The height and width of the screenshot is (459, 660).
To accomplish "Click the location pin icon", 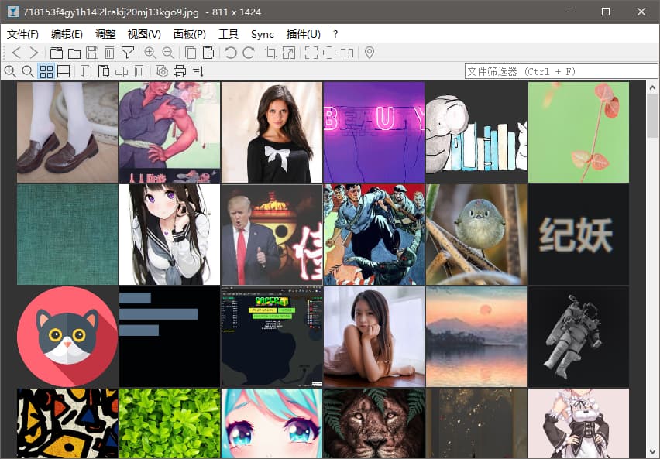I will point(370,53).
